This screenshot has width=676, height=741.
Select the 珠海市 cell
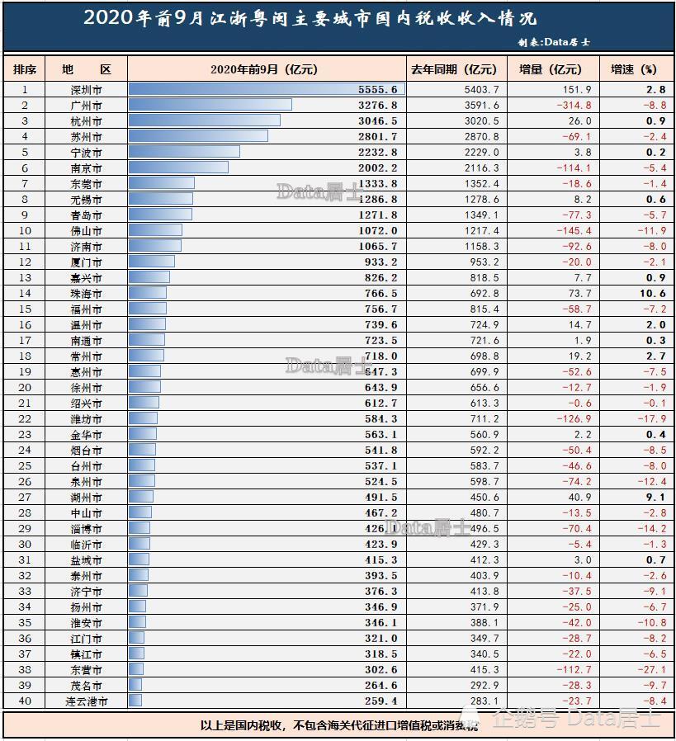pyautogui.click(x=87, y=294)
